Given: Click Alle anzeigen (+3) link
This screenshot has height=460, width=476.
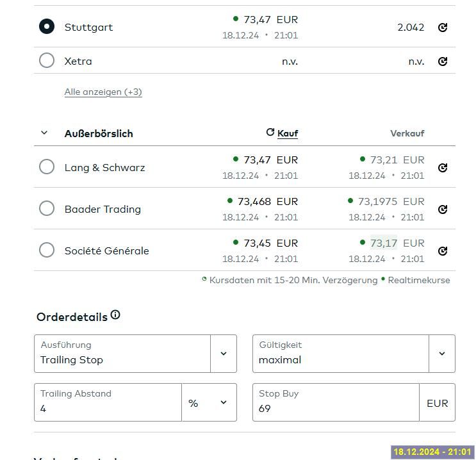Looking at the screenshot, I should pyautogui.click(x=103, y=92).
